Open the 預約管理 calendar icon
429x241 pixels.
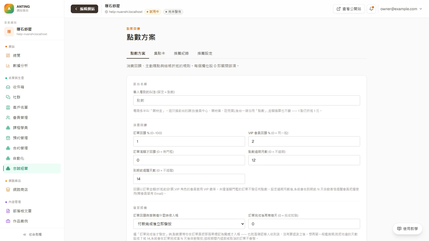(8, 138)
